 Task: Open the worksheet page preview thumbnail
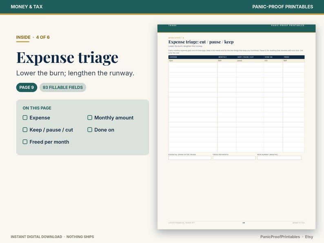pos(236,127)
